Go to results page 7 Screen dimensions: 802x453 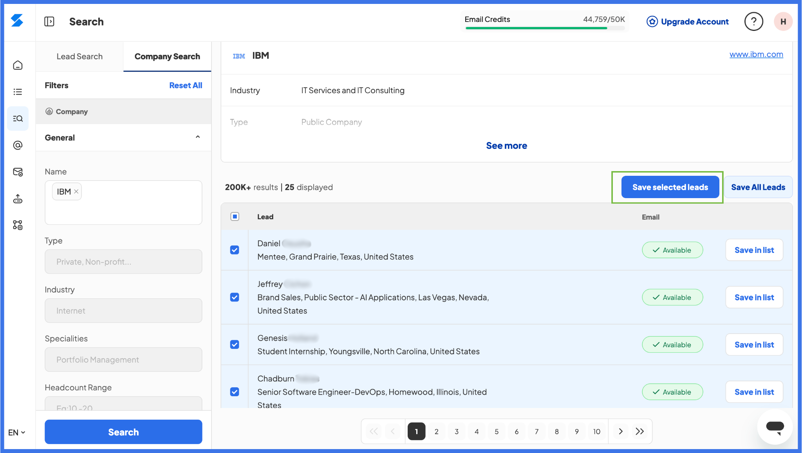point(536,431)
